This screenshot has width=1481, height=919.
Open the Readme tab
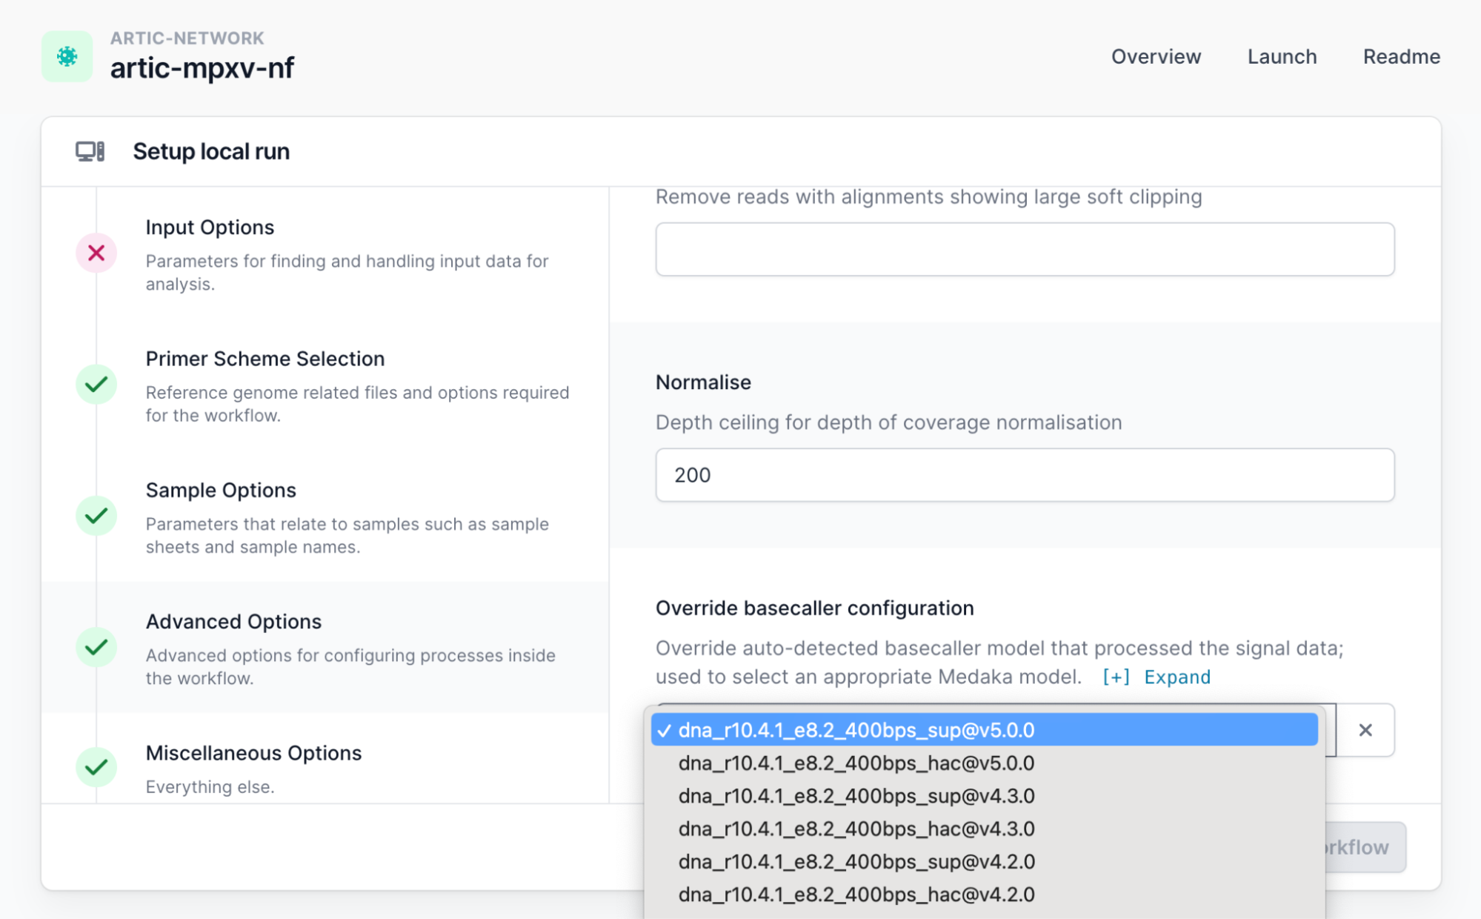[1401, 57]
